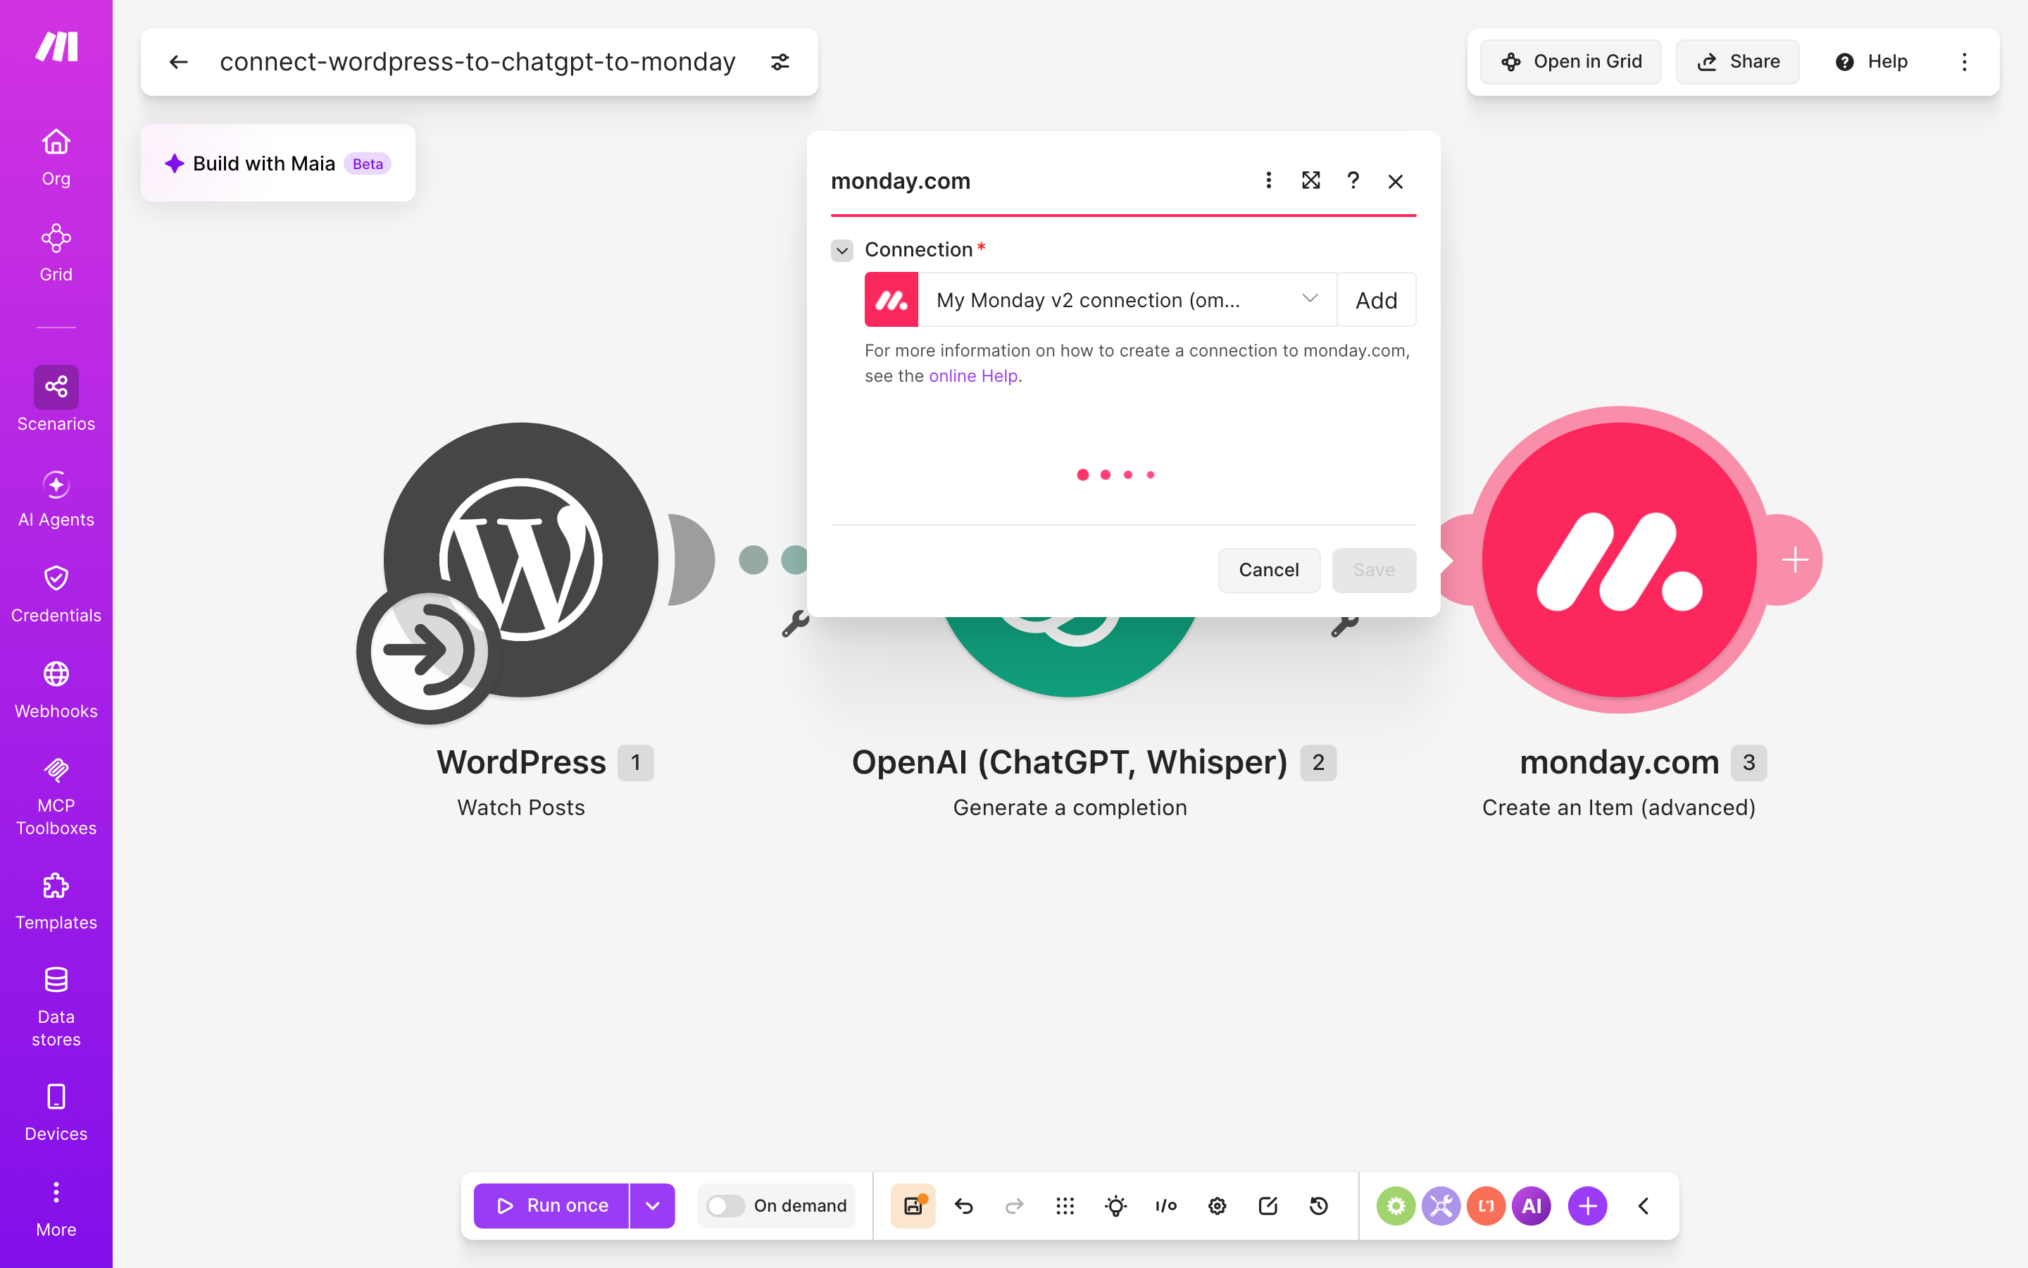Cancel the monday.com module setup

click(1269, 571)
